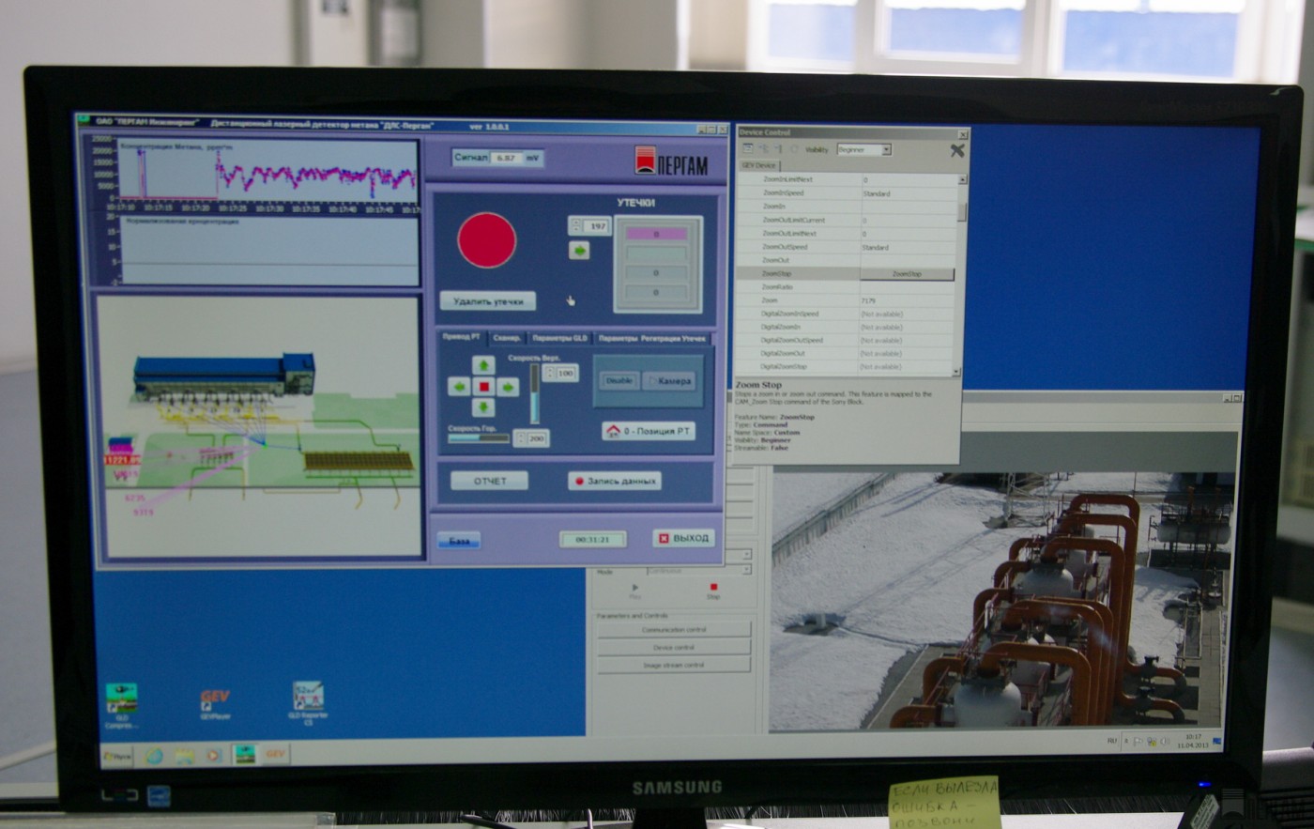Click the Play control in the GEVPlayer window
The width and height of the screenshot is (1314, 829).
click(x=634, y=591)
